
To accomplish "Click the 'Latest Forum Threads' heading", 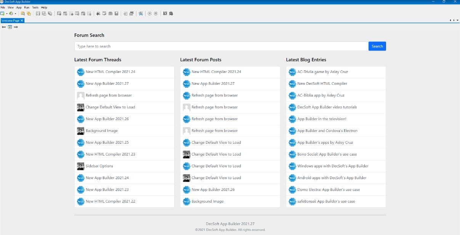I will coord(98,60).
